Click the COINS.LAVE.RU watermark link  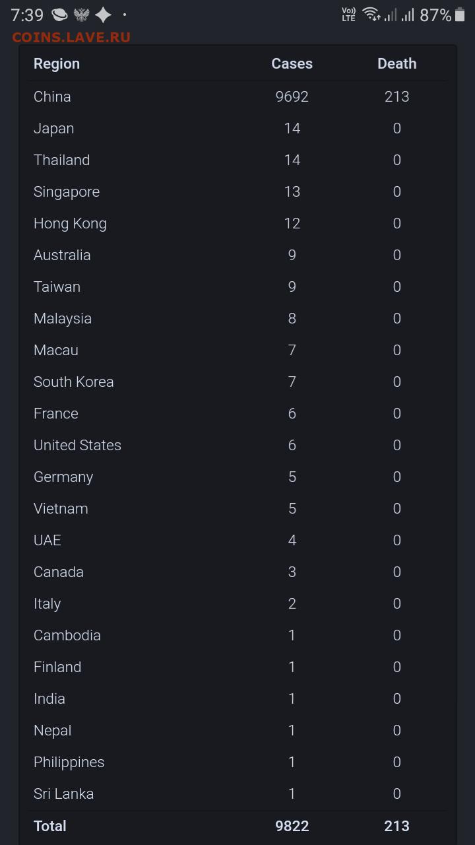[71, 37]
